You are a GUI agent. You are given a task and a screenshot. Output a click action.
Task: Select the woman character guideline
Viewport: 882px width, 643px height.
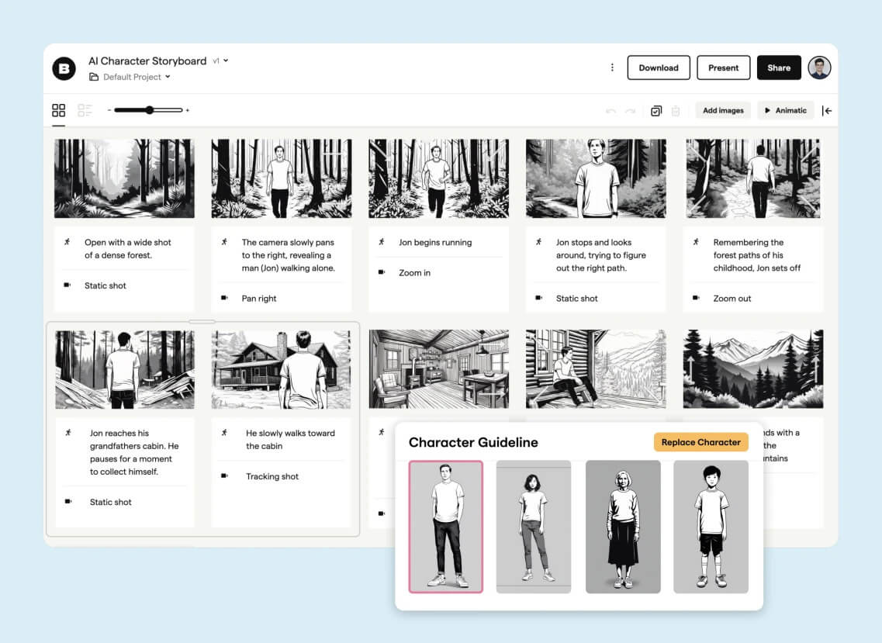coord(534,526)
